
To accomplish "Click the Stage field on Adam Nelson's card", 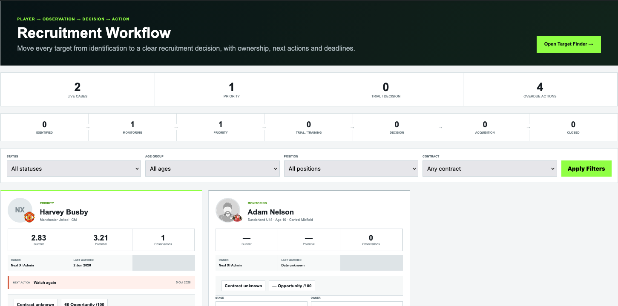I will click(262, 304).
